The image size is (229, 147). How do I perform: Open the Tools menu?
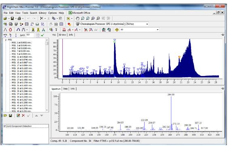pos(25,13)
